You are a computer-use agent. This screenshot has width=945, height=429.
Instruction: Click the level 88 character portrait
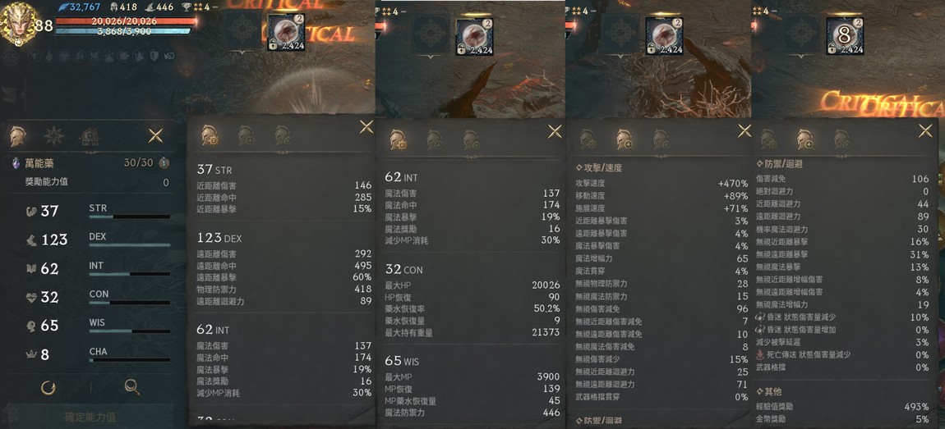click(17, 24)
